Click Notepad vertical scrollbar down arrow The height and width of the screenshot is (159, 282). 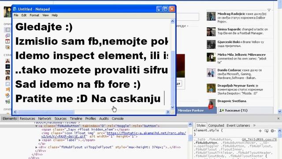[x=172, y=107]
